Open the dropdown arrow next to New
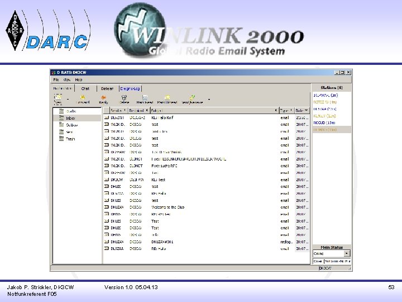 (x=68, y=99)
